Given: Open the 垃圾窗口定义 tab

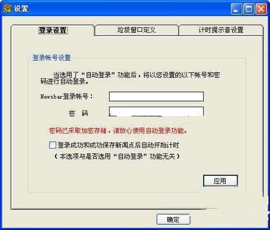Looking at the screenshot, I should [136, 30].
